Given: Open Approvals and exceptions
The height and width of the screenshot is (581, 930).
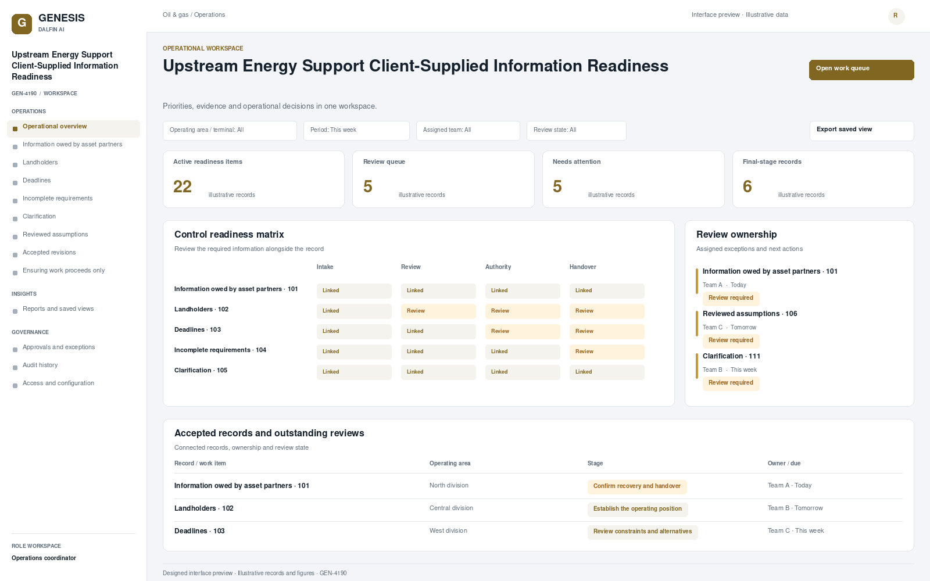Looking at the screenshot, I should pos(73,347).
